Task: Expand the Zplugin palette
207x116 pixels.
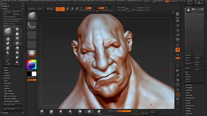Action: tap(6, 113)
